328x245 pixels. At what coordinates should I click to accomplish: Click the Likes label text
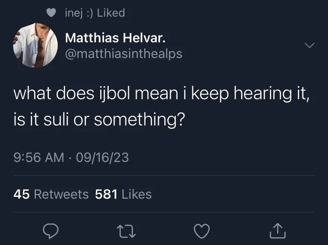(137, 194)
